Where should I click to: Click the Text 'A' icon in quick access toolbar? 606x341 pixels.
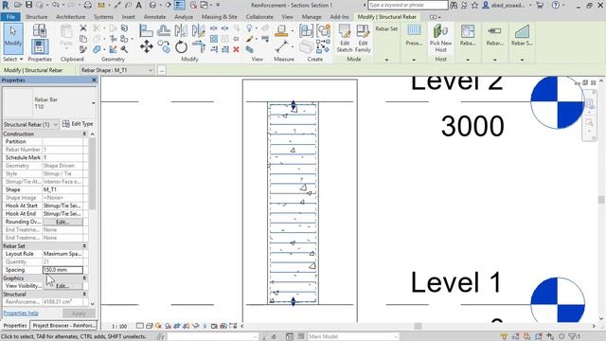138,5
